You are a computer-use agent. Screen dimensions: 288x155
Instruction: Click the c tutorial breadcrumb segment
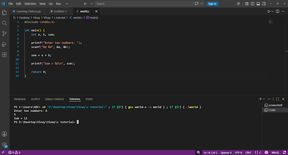tap(59, 18)
